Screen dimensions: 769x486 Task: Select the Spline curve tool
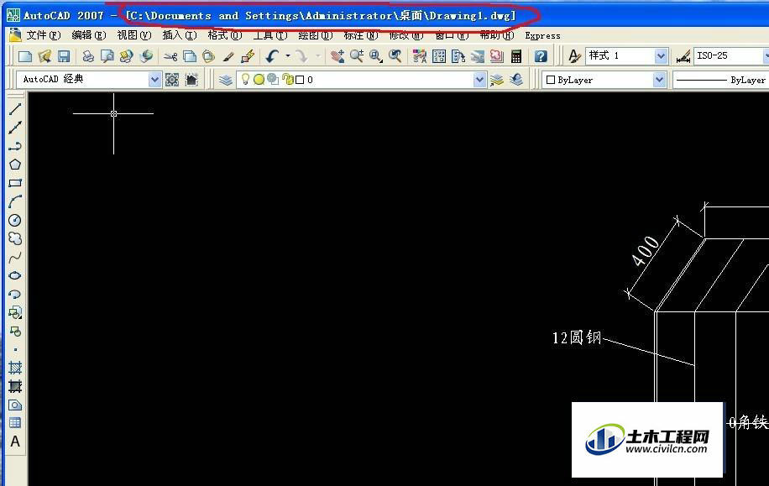pyautogui.click(x=15, y=257)
